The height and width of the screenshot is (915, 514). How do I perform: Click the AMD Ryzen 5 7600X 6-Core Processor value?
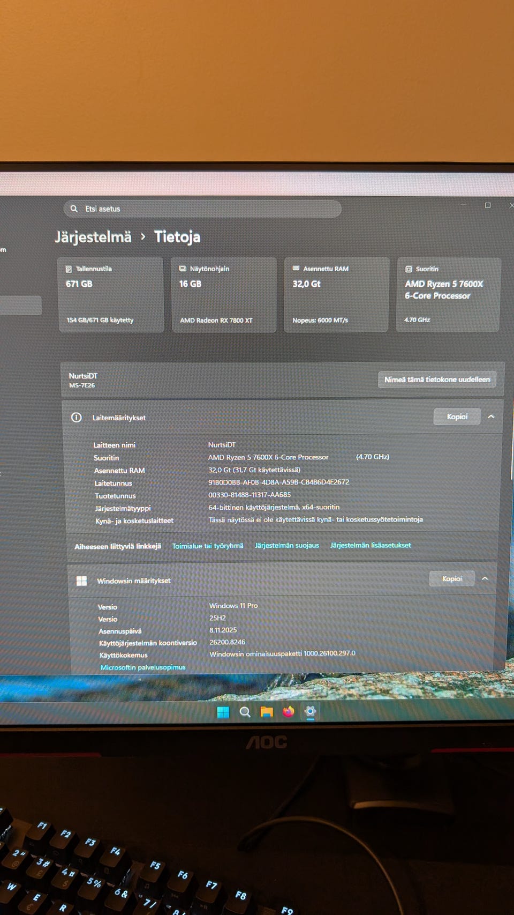point(268,457)
